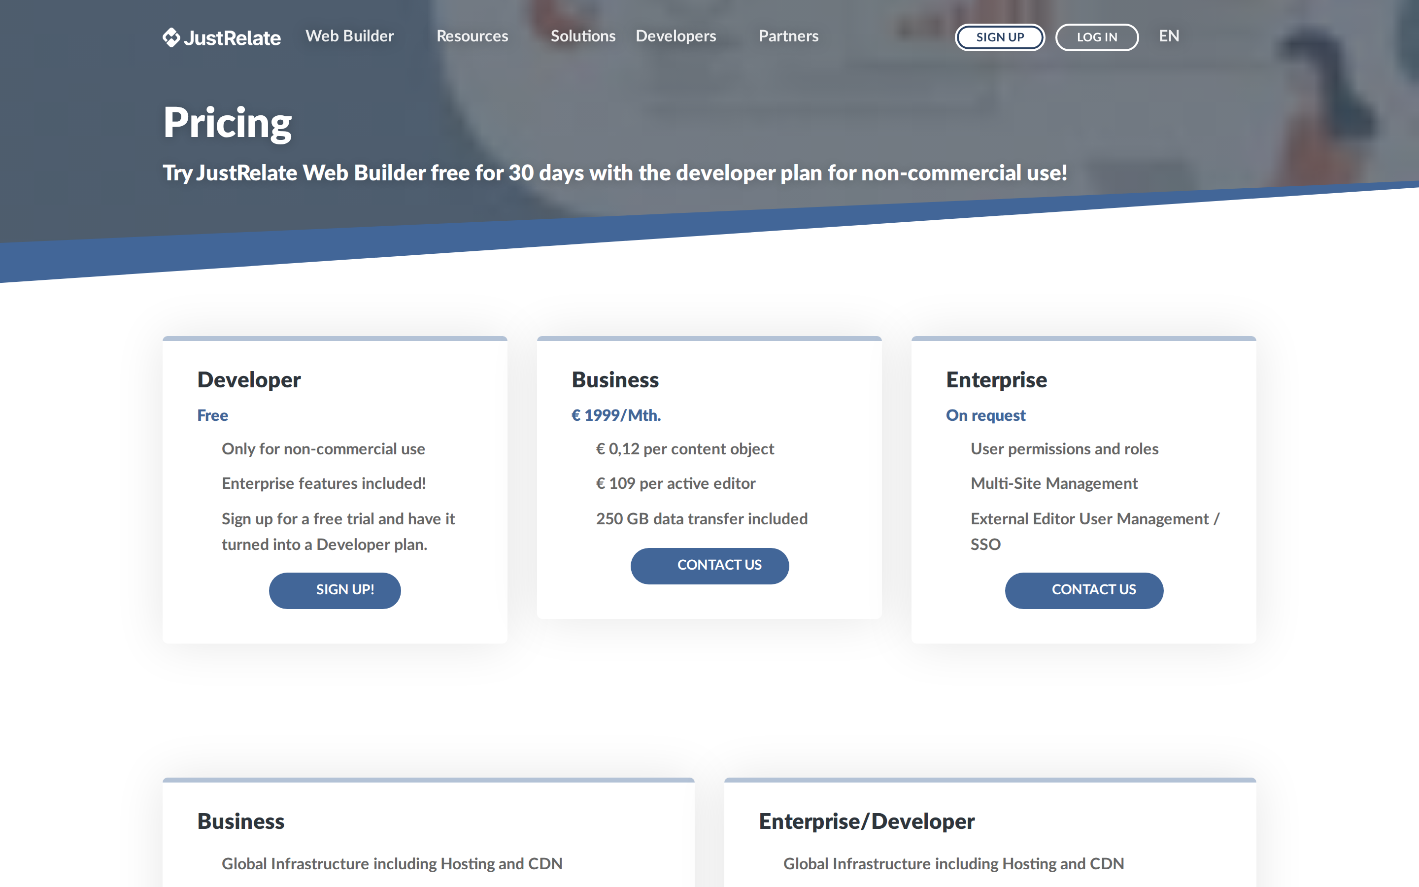Viewport: 1419px width, 887px height.
Task: Click SIGN UP! in Developer plan
Action: point(335,590)
